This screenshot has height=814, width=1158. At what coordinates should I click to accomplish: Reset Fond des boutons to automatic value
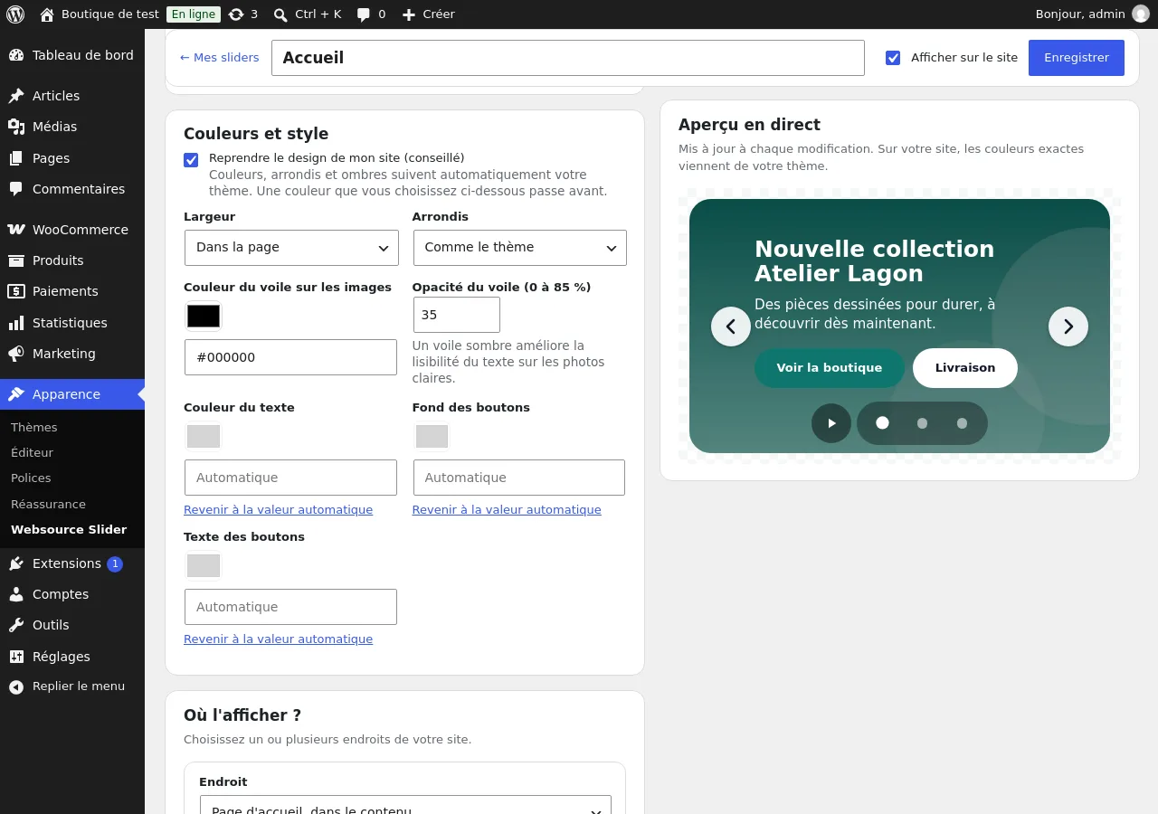[x=507, y=510]
